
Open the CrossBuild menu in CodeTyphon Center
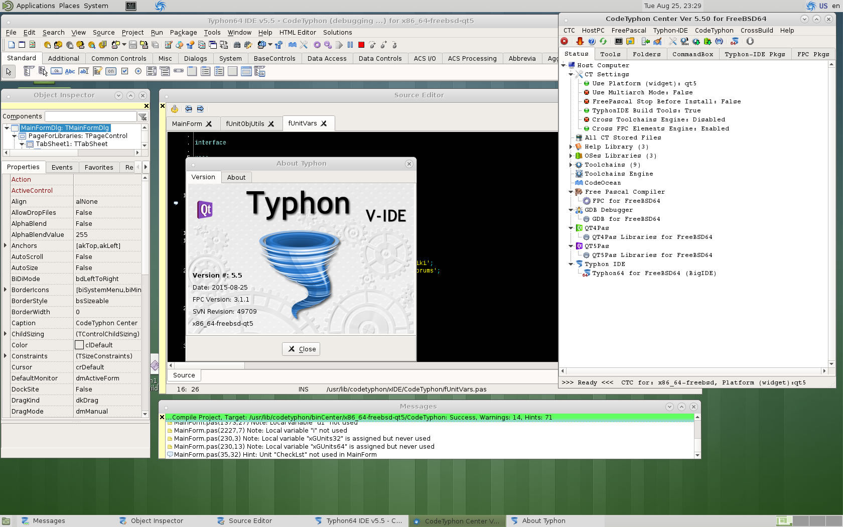pyautogui.click(x=757, y=30)
